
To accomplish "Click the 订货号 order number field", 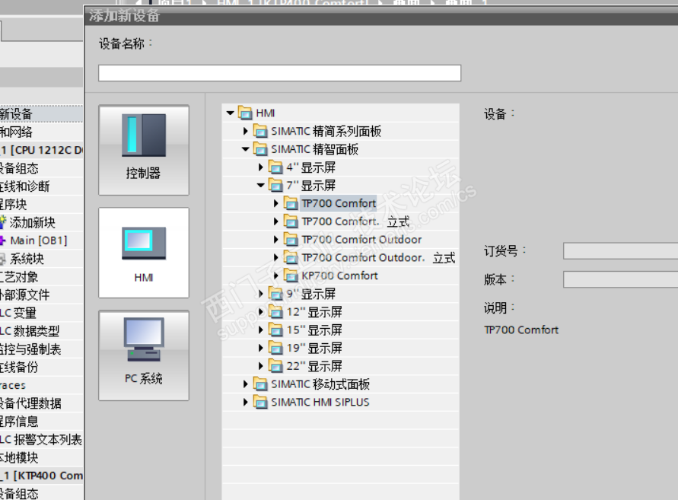I will tap(620, 251).
